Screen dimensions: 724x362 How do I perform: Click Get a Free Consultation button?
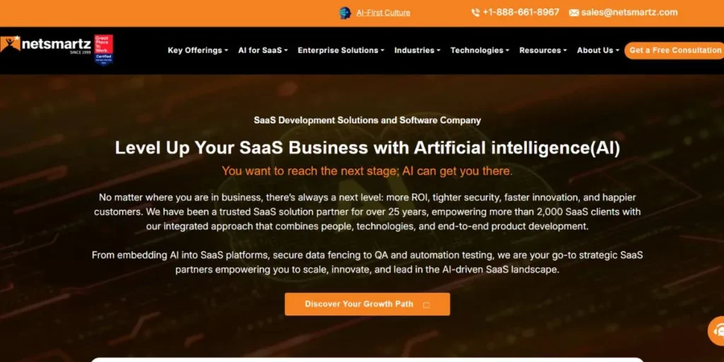click(675, 51)
